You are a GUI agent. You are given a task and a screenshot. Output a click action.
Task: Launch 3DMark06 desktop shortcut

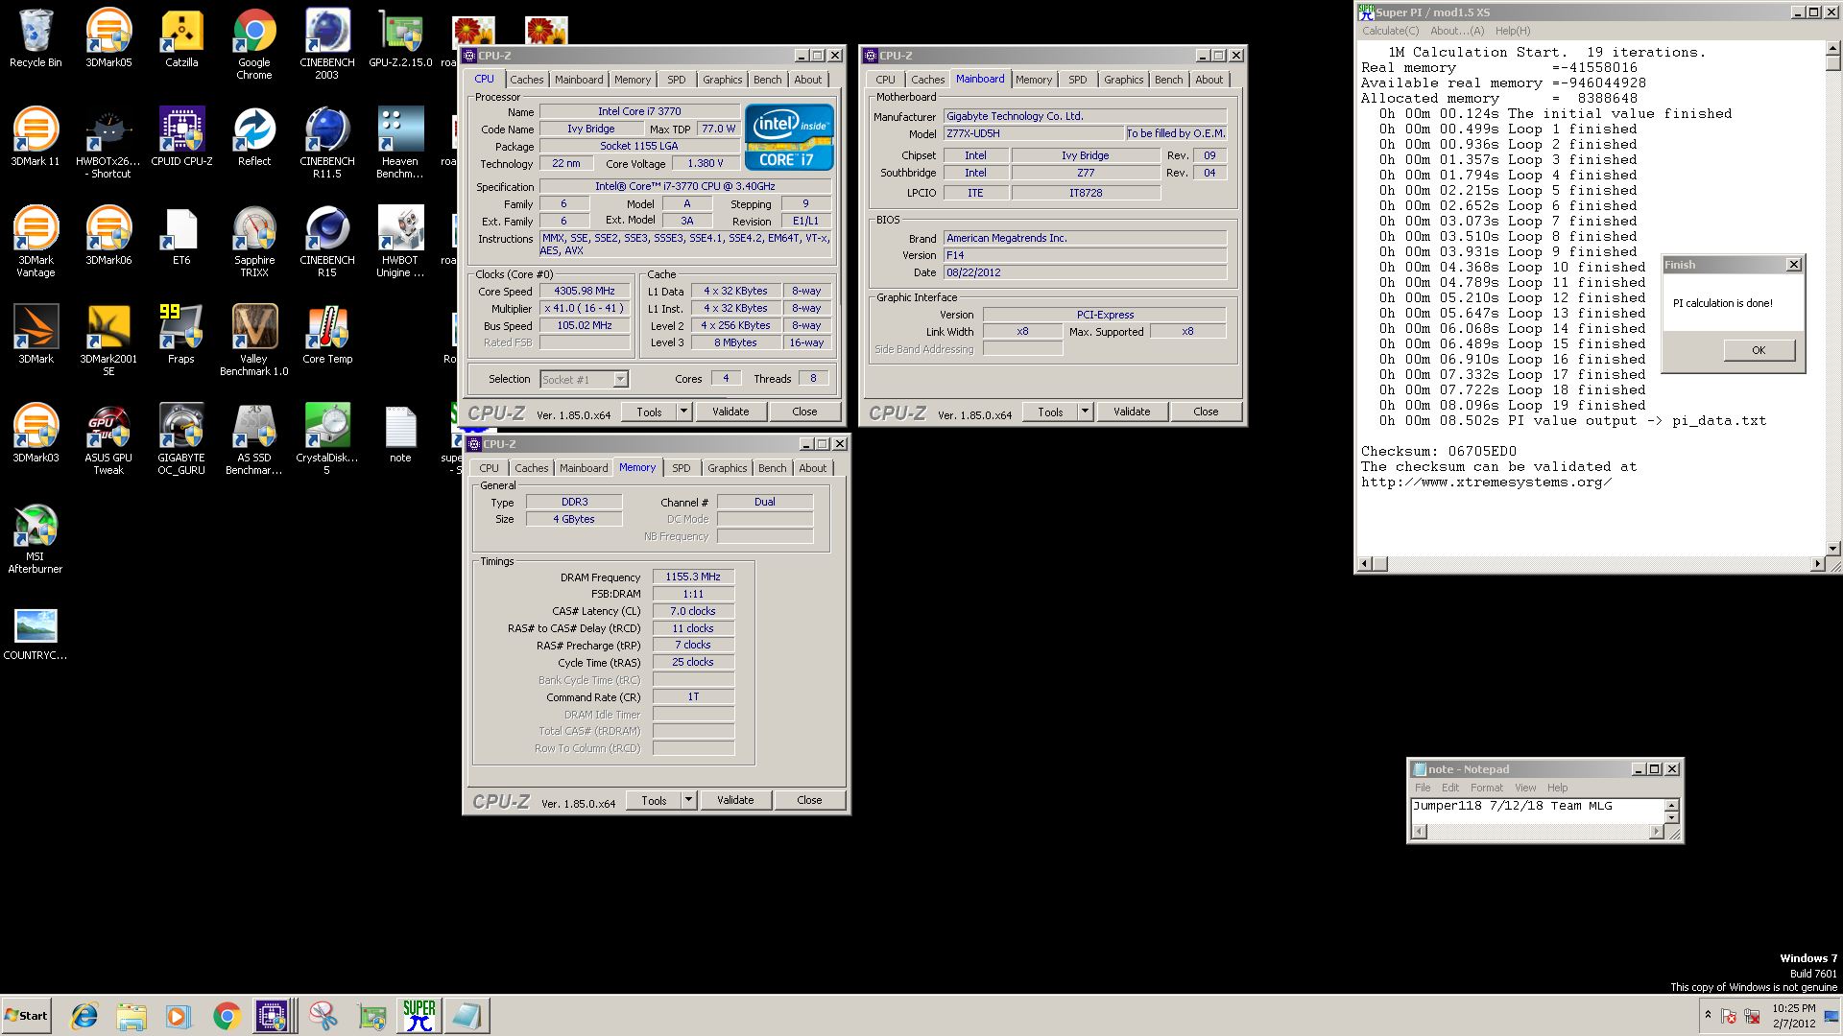(108, 236)
